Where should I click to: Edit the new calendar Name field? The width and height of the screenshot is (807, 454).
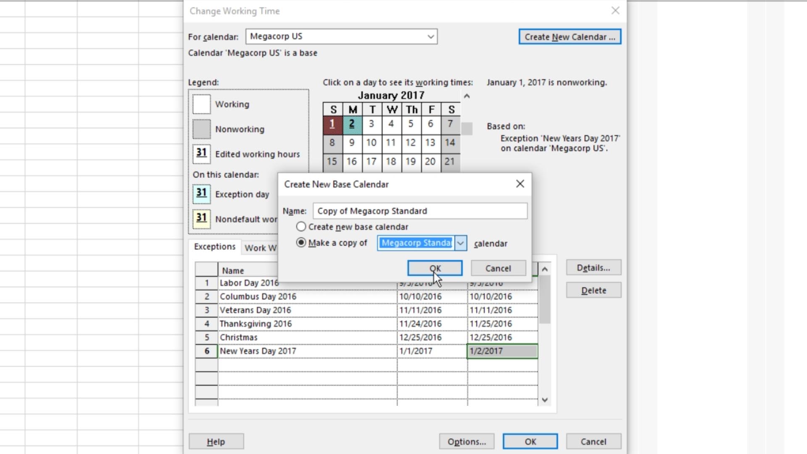[420, 211]
